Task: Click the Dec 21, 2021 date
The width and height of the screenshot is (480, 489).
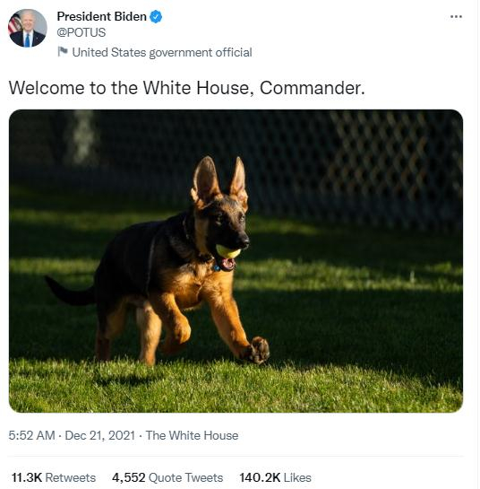Action: pyautogui.click(x=100, y=435)
